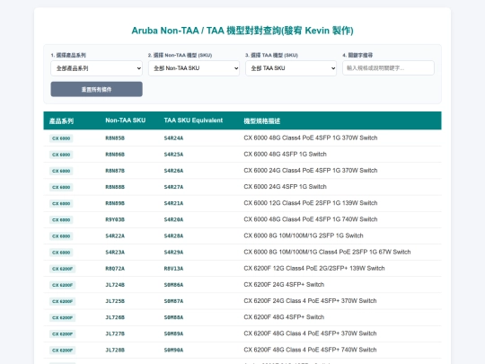Click TAA SKU cell S0M90A
The width and height of the screenshot is (485, 364).
point(173,351)
